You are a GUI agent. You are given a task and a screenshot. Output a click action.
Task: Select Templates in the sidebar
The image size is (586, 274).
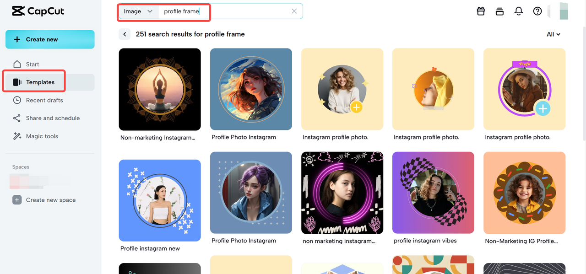(50, 82)
